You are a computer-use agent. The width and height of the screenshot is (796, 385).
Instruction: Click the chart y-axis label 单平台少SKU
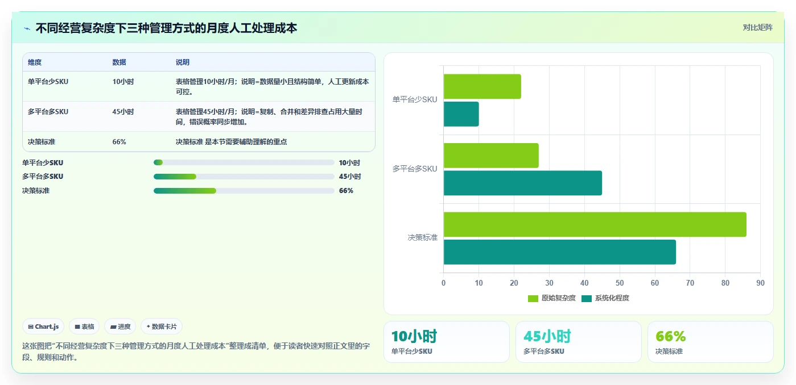415,100
